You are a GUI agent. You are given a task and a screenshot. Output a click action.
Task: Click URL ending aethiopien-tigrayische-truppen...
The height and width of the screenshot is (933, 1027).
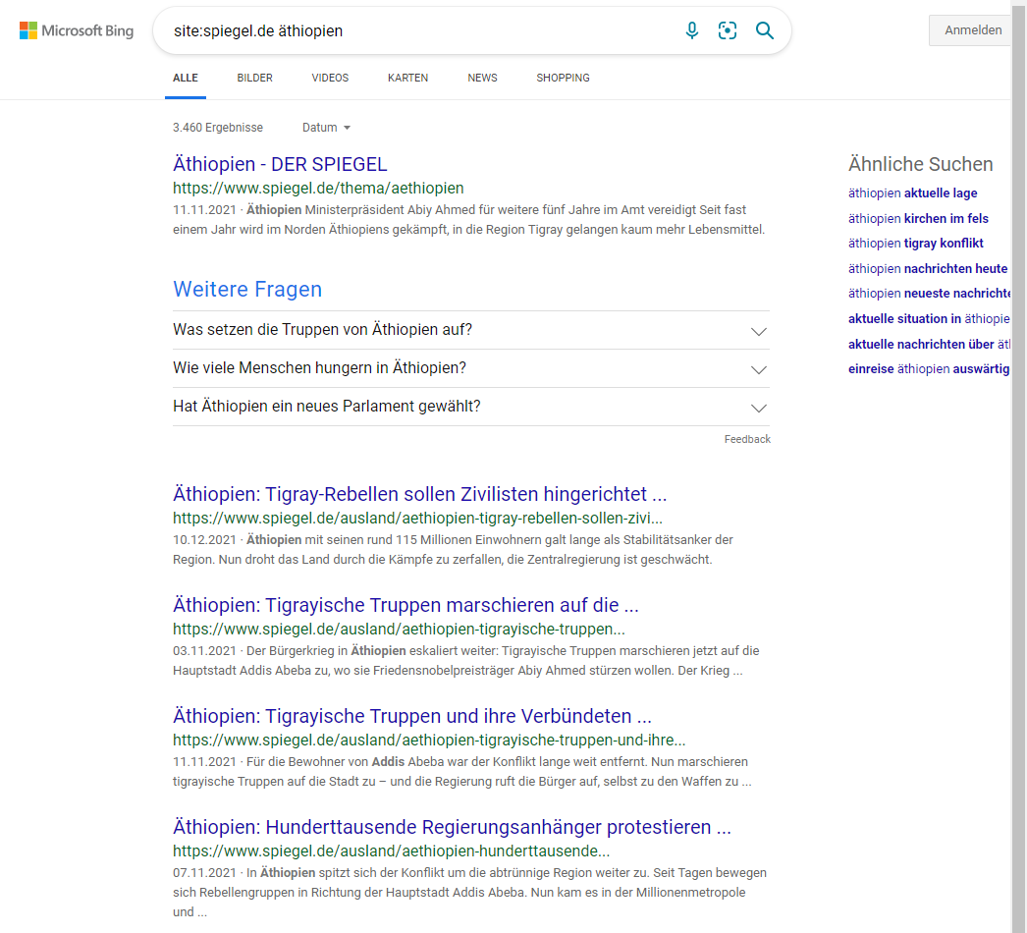pos(399,629)
